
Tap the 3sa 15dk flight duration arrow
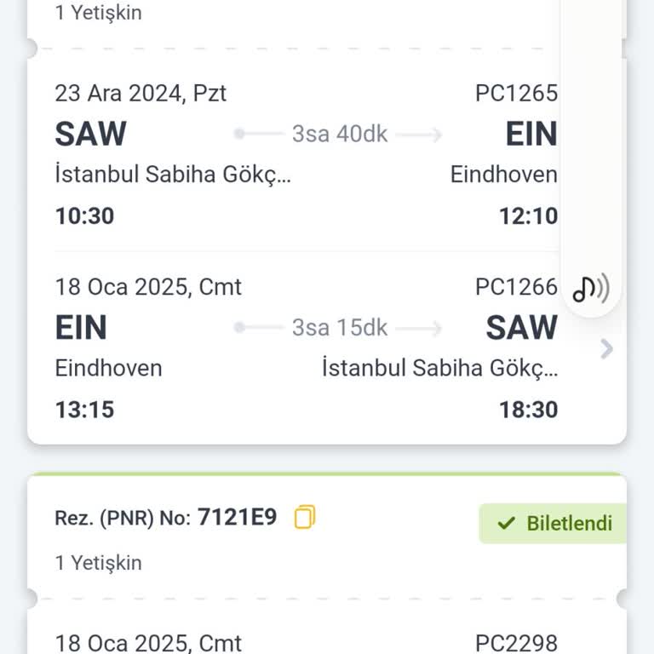click(x=340, y=328)
